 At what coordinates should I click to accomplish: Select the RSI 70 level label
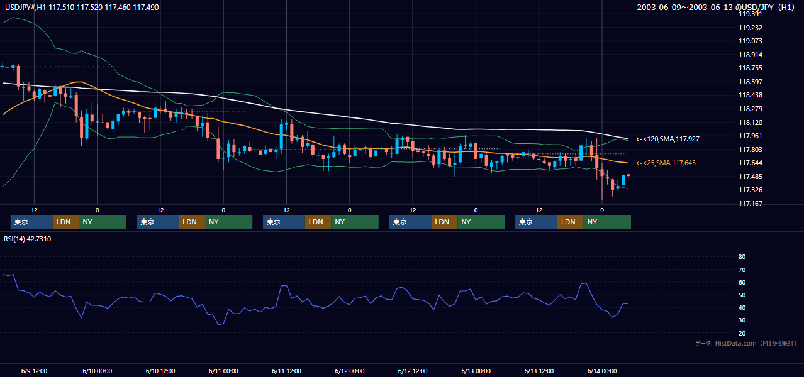742,270
